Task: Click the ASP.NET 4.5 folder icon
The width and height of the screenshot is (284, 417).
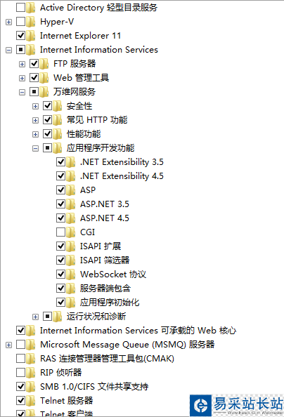Action: click(x=70, y=218)
